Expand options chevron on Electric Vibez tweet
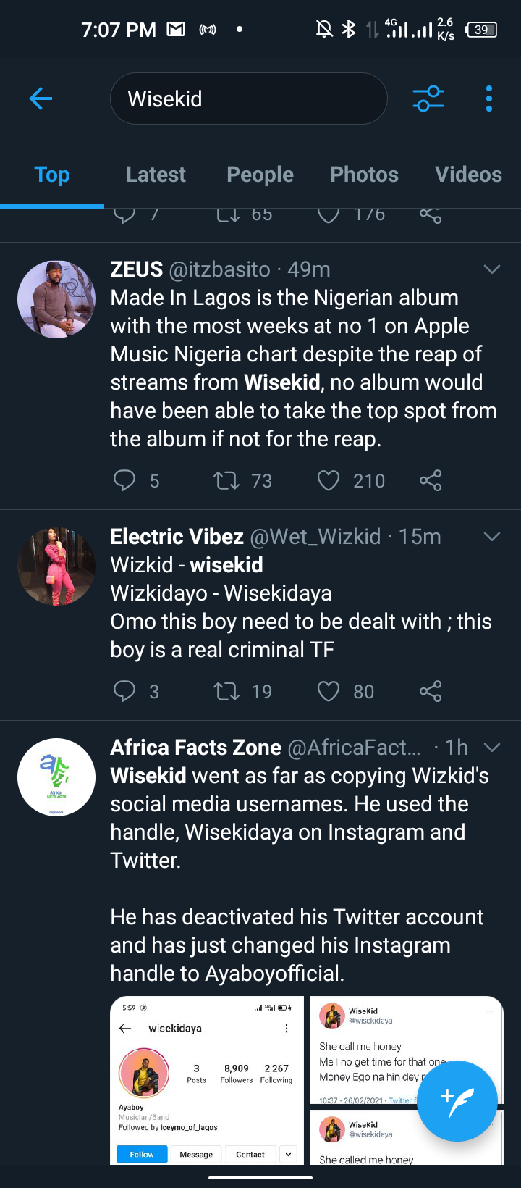This screenshot has height=1188, width=521. (x=492, y=537)
